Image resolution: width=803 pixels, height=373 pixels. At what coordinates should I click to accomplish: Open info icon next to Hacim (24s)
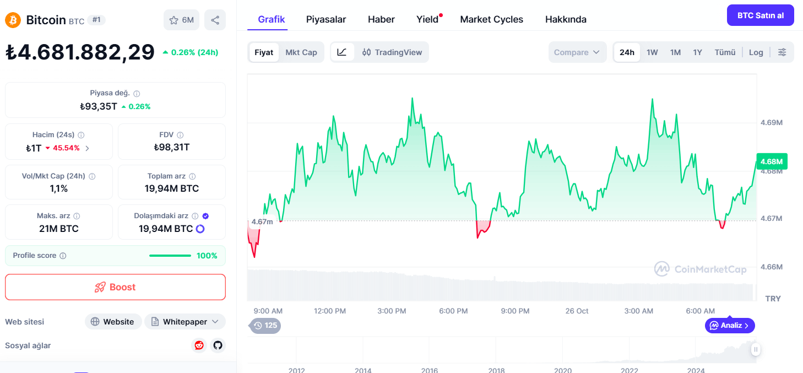pyautogui.click(x=81, y=135)
